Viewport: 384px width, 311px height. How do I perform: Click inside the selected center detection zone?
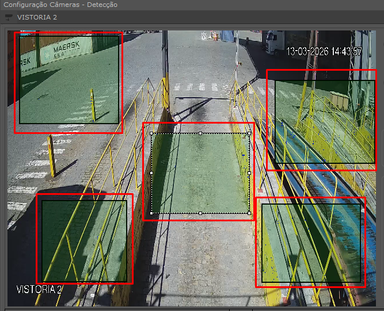coord(200,172)
